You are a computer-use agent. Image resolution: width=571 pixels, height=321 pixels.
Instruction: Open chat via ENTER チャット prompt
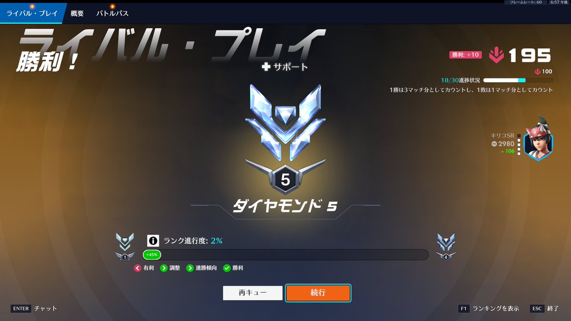click(x=34, y=309)
